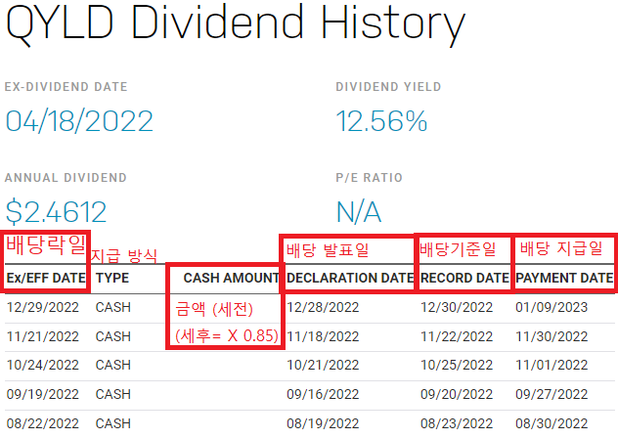Screen dimensions: 618x439
Task: Click CASH type in the 08/22/2022 row
Action: [113, 423]
